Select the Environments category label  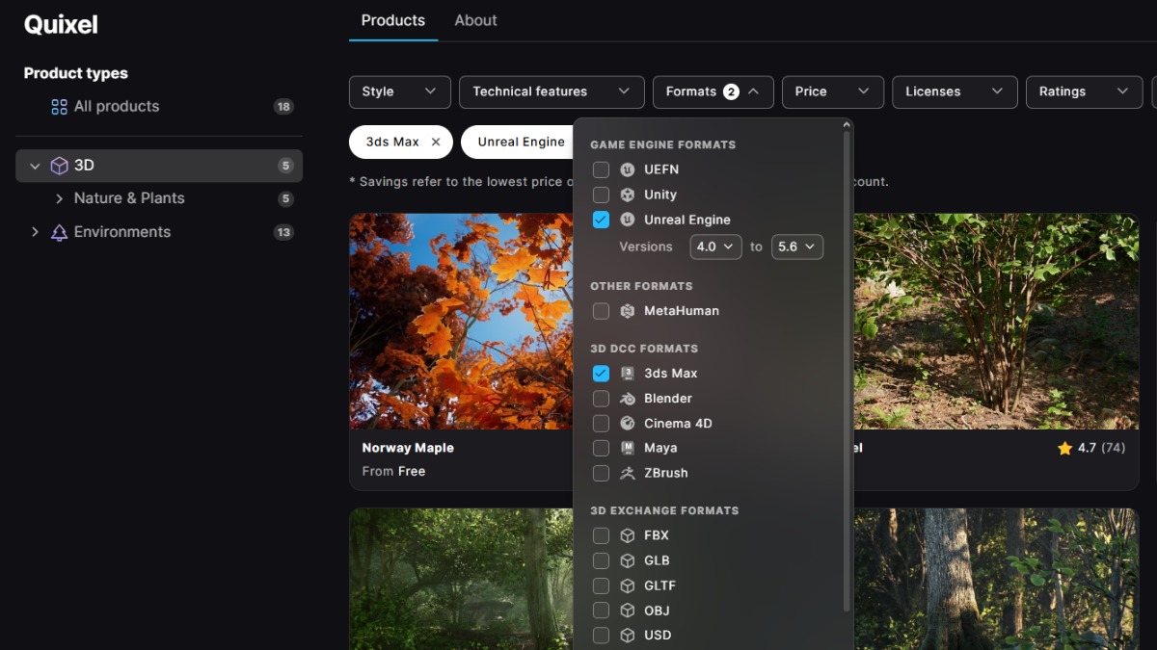pyautogui.click(x=122, y=232)
